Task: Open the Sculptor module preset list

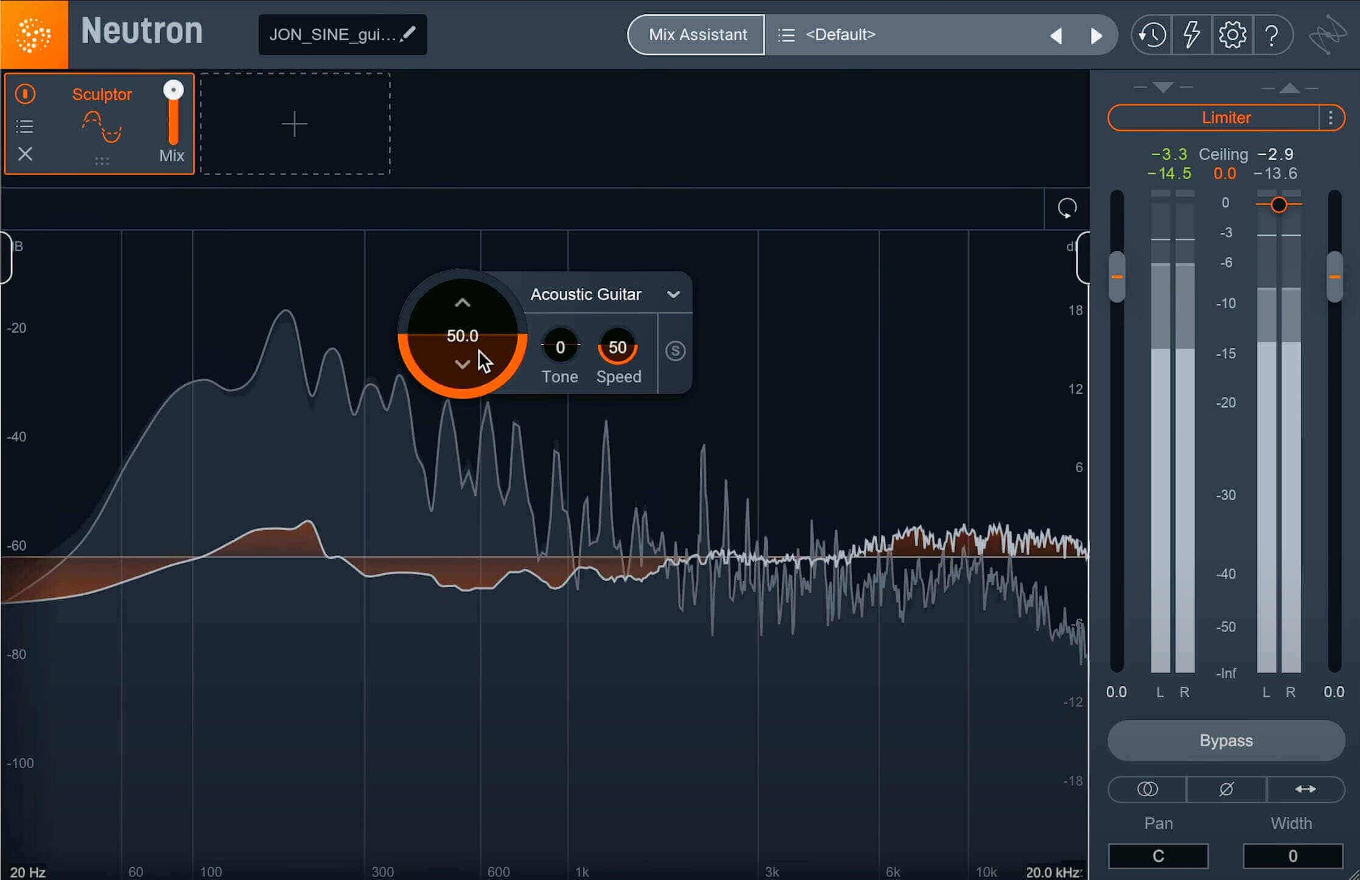Action: point(25,127)
